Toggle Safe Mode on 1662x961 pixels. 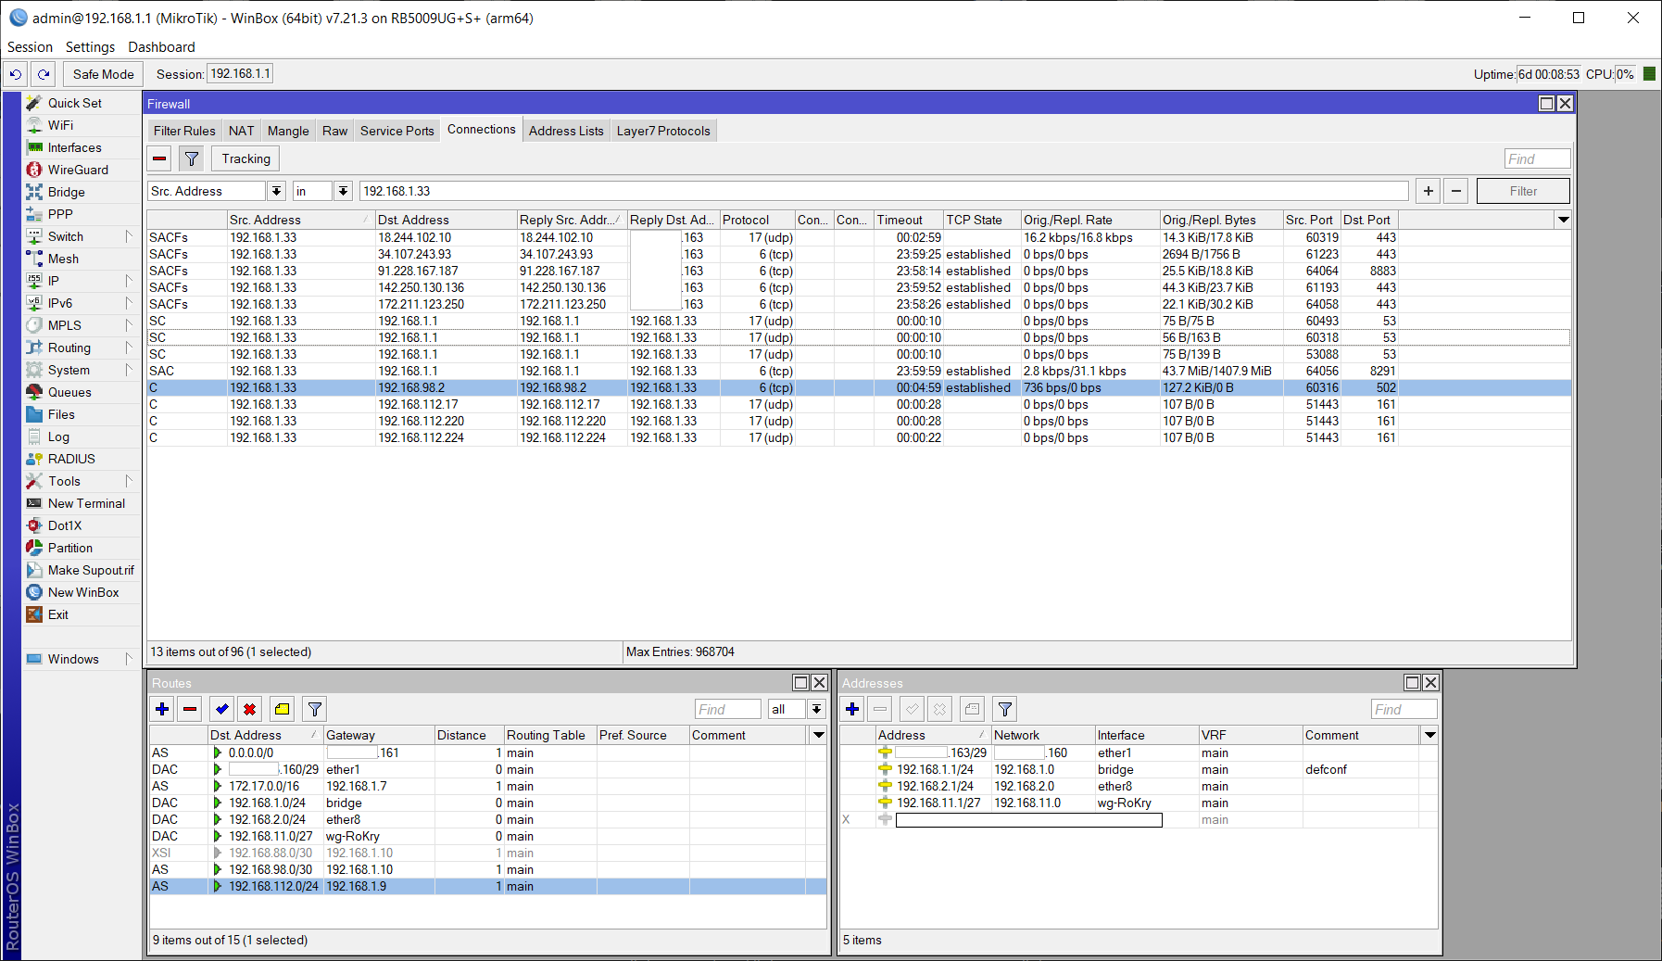pos(103,74)
